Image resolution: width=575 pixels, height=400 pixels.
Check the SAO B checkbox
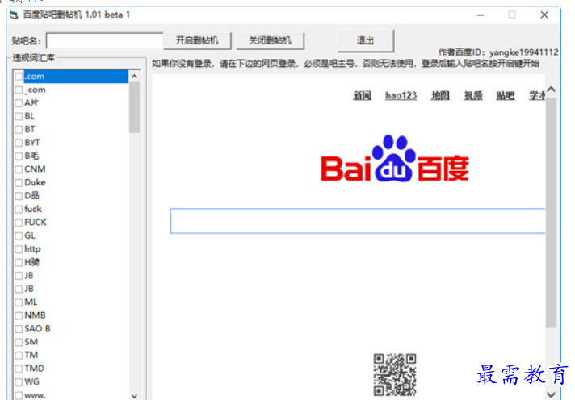pyautogui.click(x=19, y=329)
